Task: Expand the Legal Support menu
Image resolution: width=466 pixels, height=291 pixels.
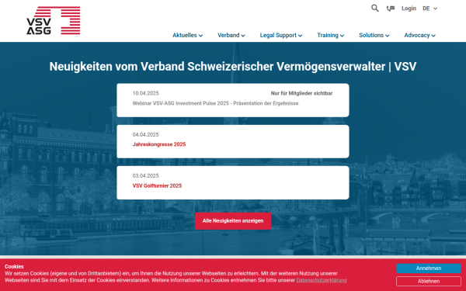Action: [x=281, y=35]
